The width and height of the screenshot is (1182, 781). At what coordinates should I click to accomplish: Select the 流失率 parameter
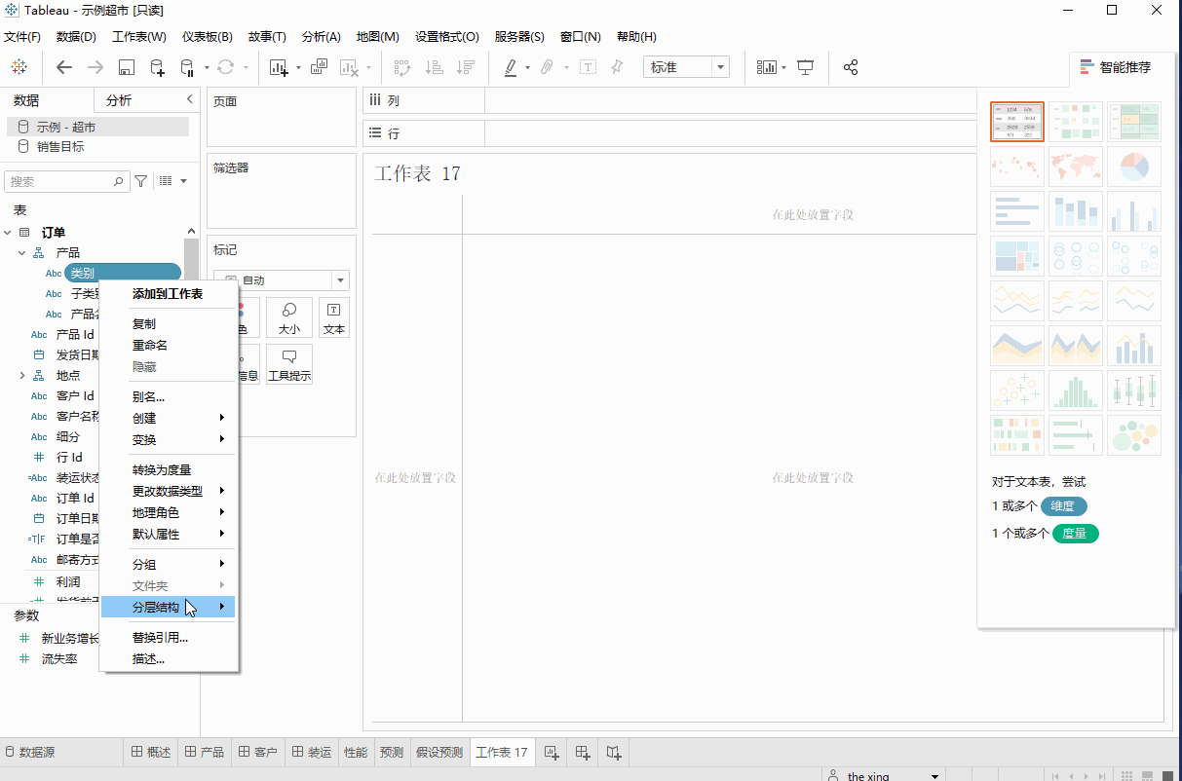(x=58, y=659)
